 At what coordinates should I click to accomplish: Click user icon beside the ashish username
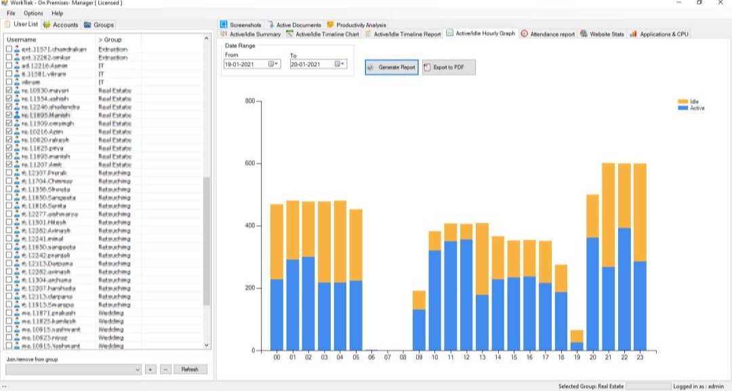pos(17,98)
